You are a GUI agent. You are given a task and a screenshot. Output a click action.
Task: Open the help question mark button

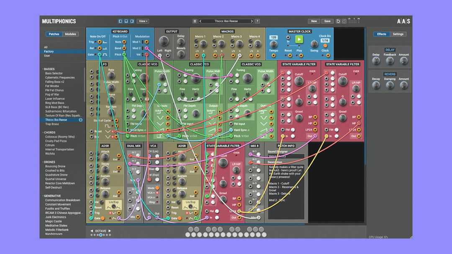257,21
